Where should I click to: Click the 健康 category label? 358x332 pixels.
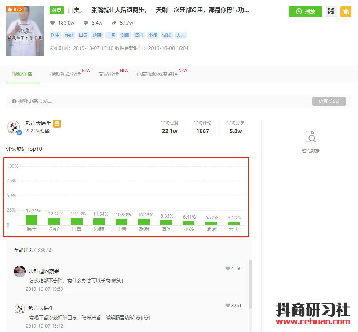57,11
